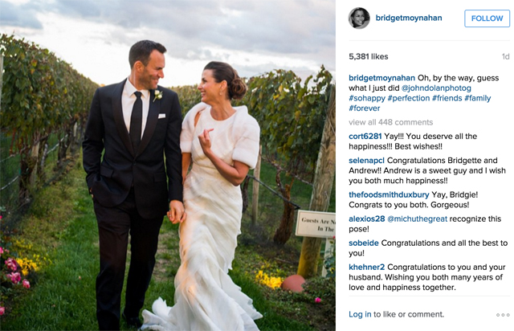Visit selenapcl's profile from comment
514x331 pixels.
(366, 161)
